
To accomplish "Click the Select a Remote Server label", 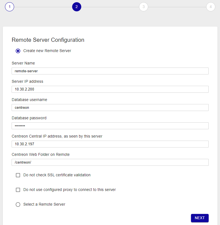I will click(x=44, y=204).
